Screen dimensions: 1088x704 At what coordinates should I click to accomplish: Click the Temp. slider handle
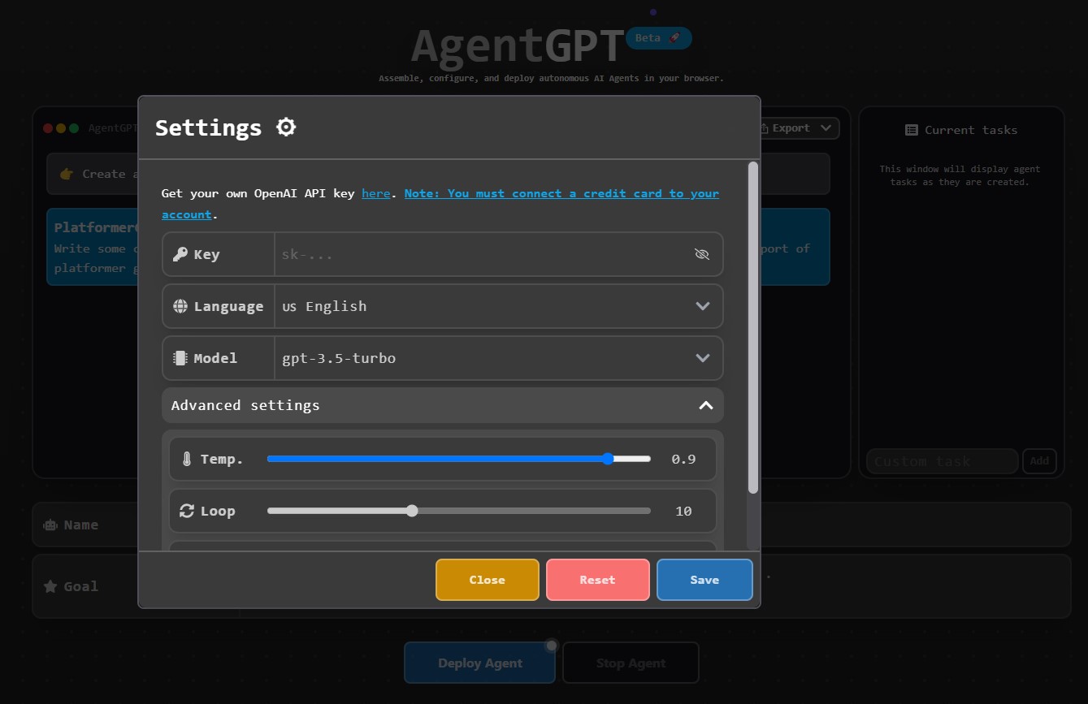pos(609,459)
